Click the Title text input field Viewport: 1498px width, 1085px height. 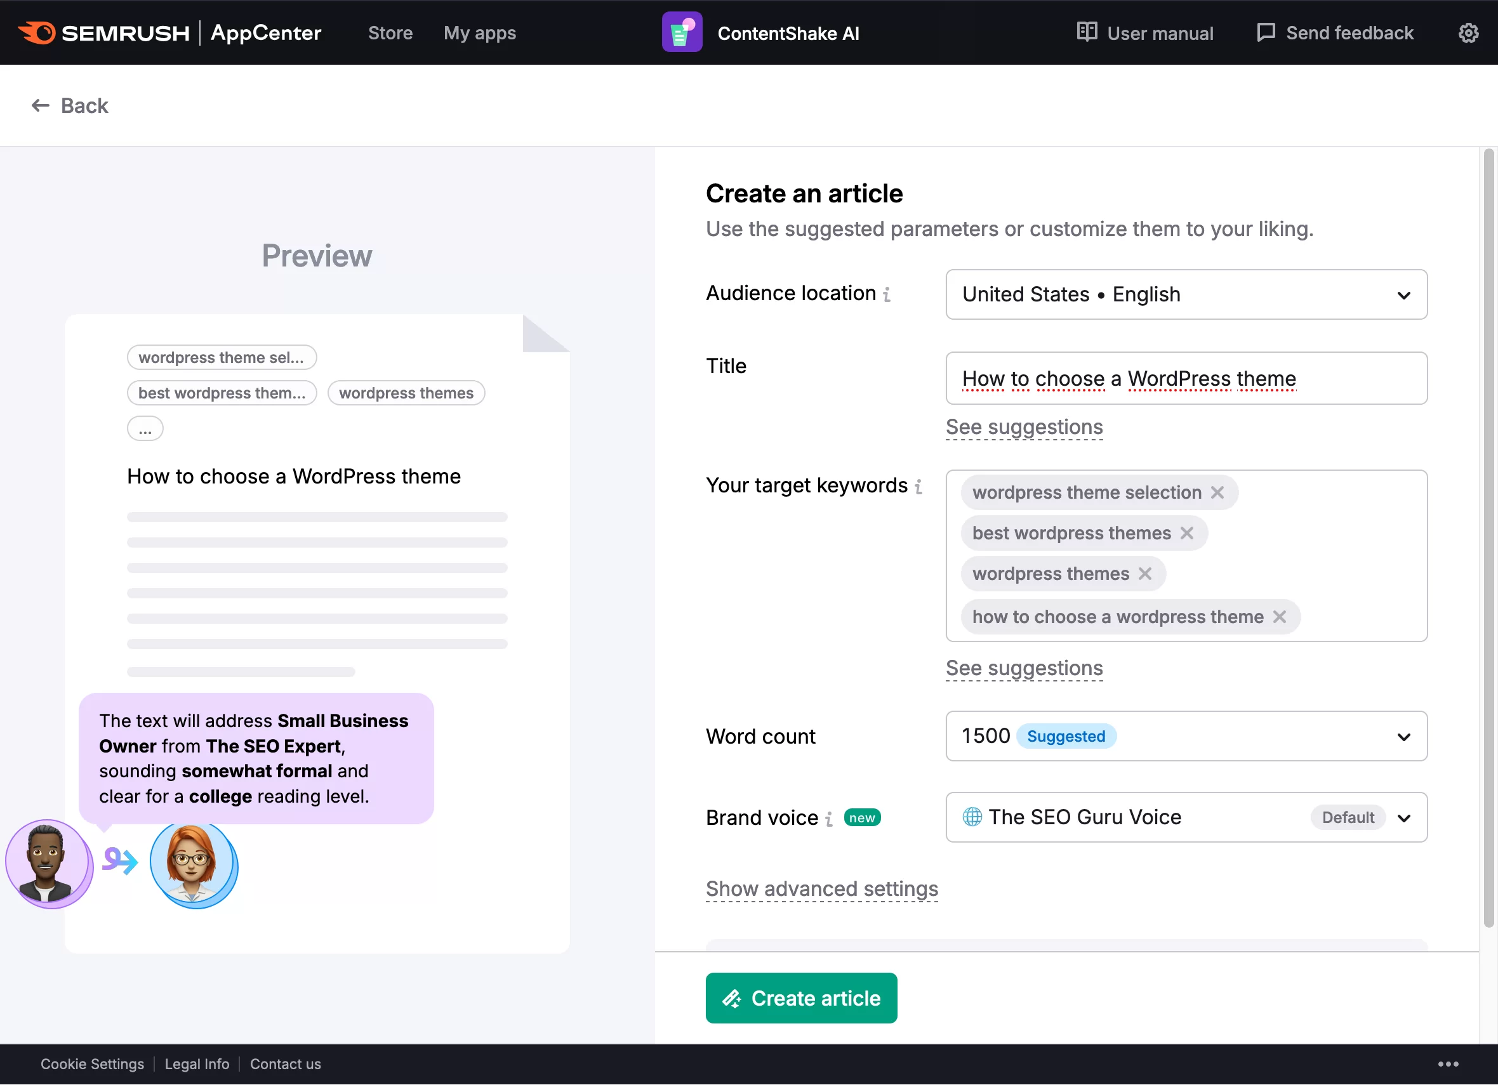(1186, 378)
